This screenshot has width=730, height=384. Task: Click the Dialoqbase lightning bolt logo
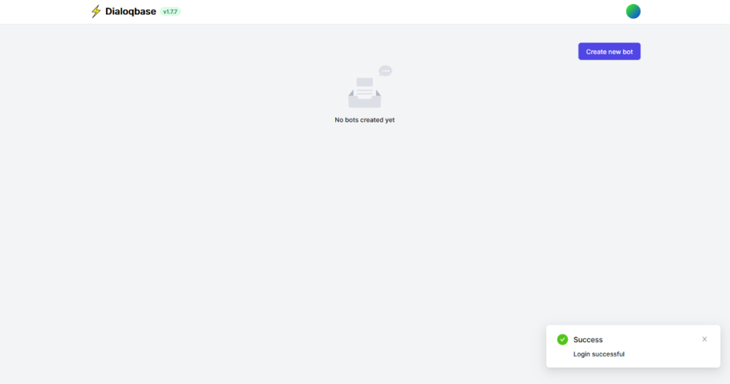96,11
